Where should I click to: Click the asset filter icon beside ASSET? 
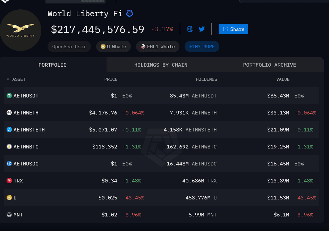pyautogui.click(x=8, y=79)
